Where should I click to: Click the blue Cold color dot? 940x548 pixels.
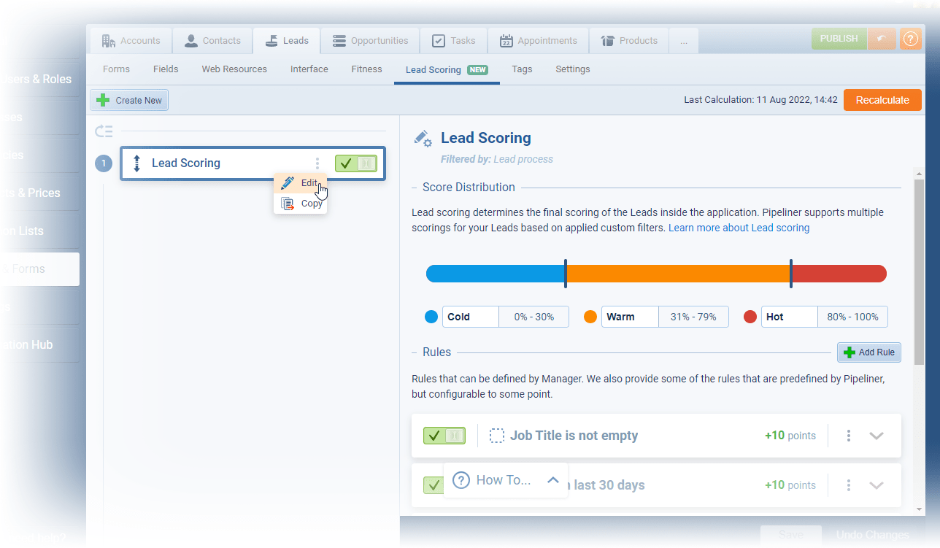431,317
